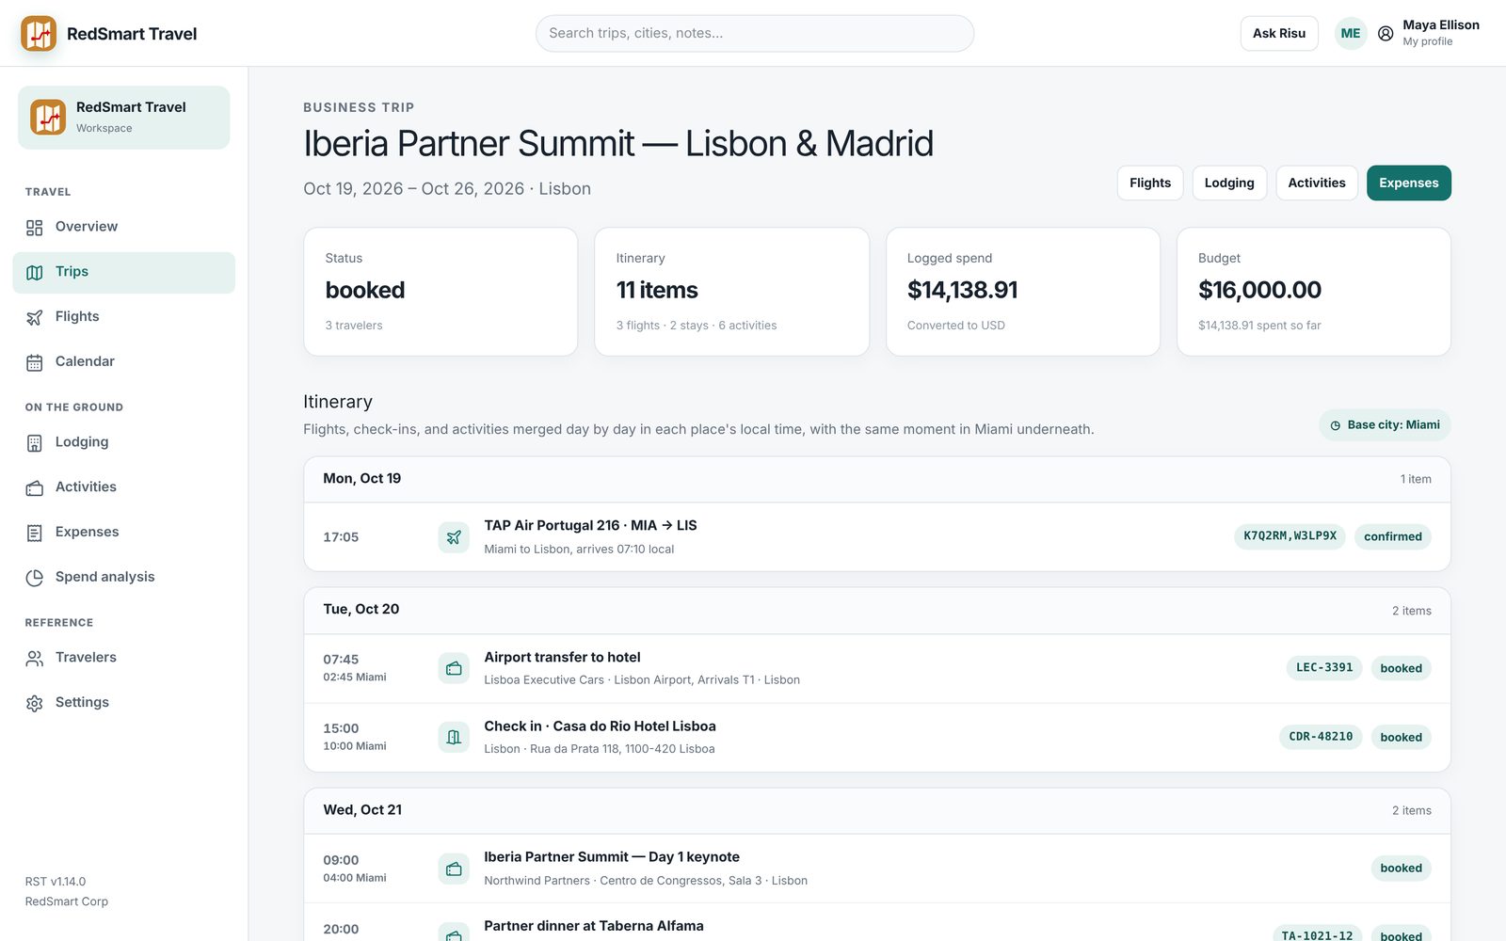Click the Ask Risu button
Viewport: 1506px width, 941px height.
pos(1279,33)
